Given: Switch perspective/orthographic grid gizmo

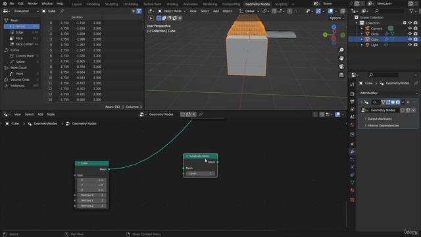Looking at the screenshot, I should click(x=341, y=75).
